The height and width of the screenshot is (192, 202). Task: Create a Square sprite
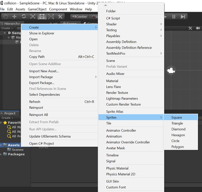181,117
